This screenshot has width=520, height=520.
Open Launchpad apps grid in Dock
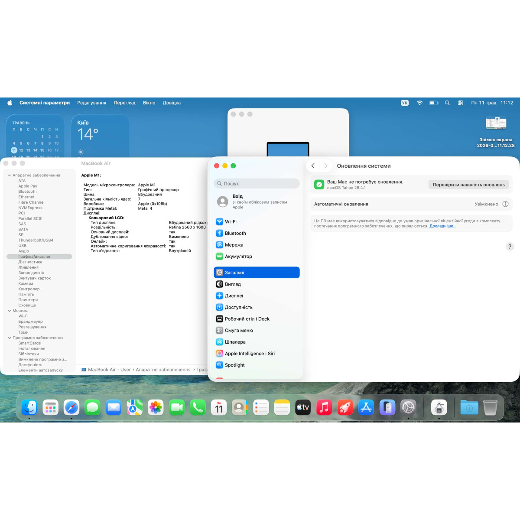click(x=51, y=407)
